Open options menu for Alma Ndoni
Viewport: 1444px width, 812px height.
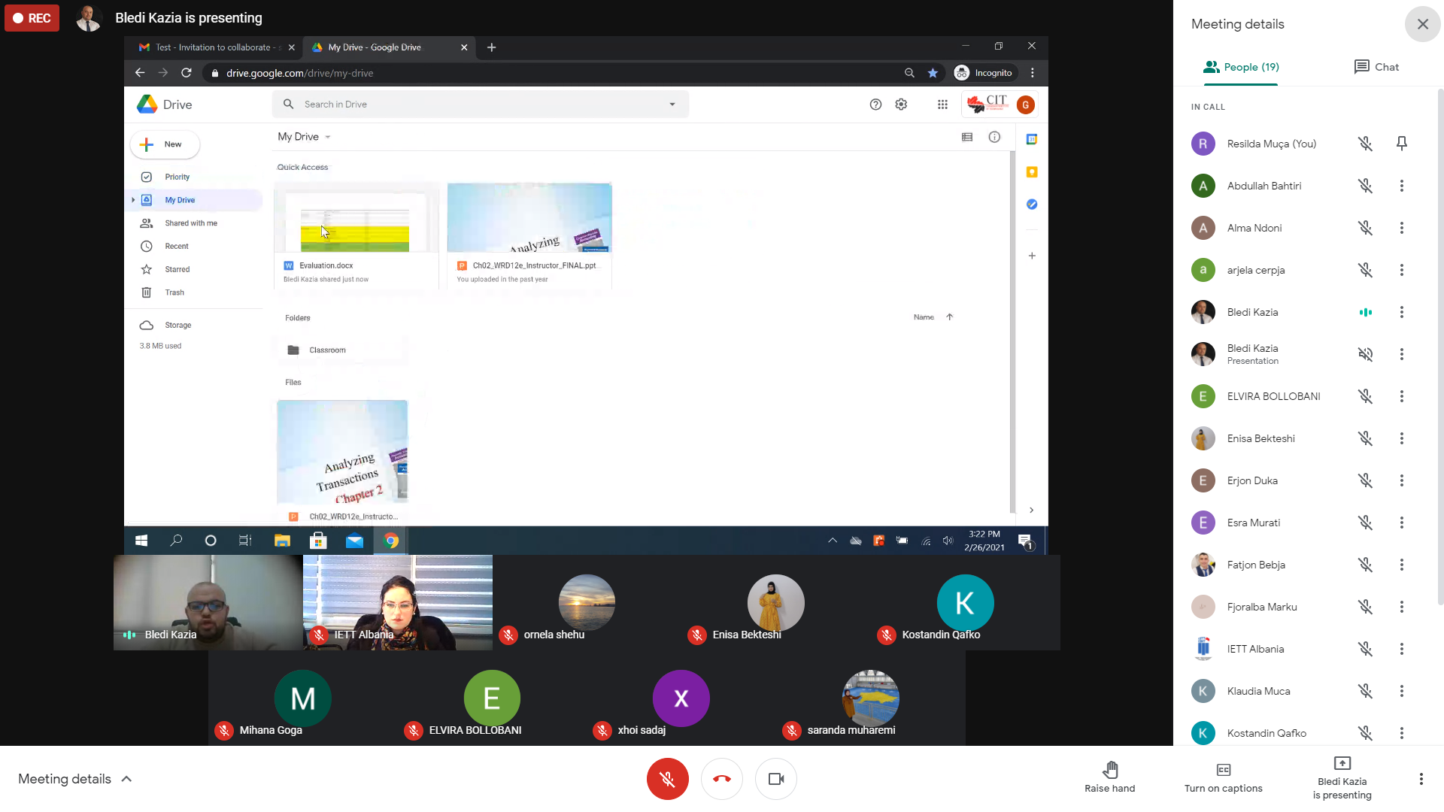tap(1401, 228)
